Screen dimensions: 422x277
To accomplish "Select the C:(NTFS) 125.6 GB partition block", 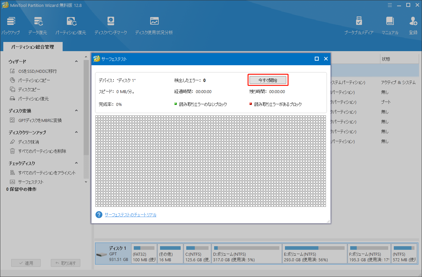I will (197, 253).
